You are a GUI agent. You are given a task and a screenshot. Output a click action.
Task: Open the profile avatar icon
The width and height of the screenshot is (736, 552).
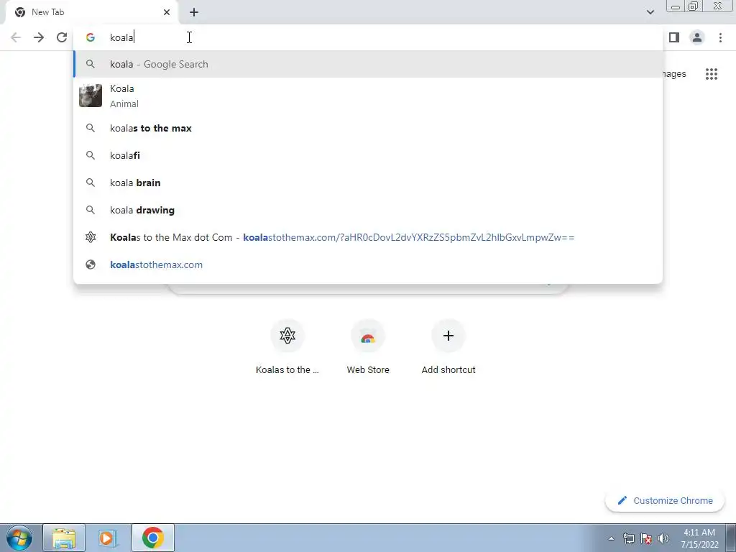tap(697, 37)
